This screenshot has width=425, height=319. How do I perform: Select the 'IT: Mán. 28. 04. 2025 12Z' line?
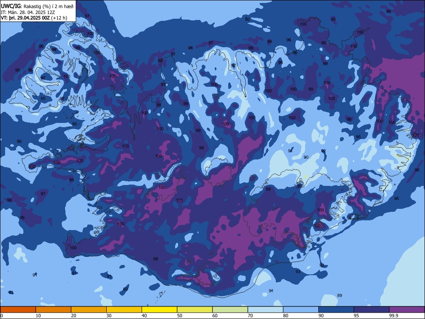click(x=28, y=12)
